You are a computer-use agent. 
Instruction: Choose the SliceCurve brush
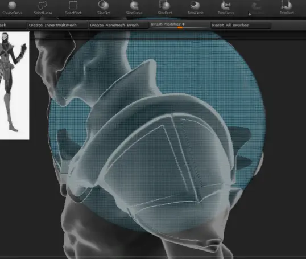[134, 7]
